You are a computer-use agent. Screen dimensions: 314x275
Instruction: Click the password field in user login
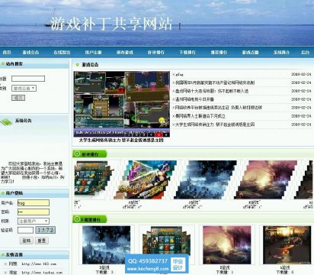point(34,212)
